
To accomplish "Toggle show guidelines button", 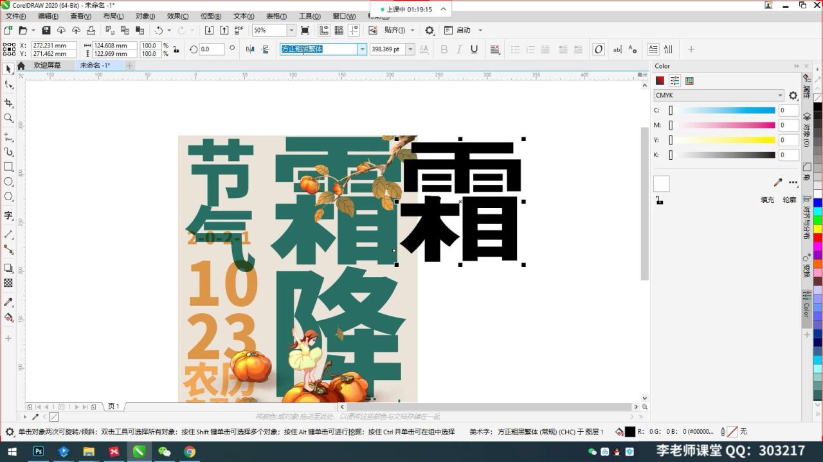I will [354, 30].
